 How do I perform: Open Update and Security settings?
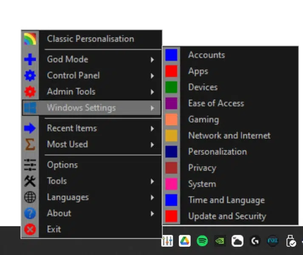click(227, 216)
